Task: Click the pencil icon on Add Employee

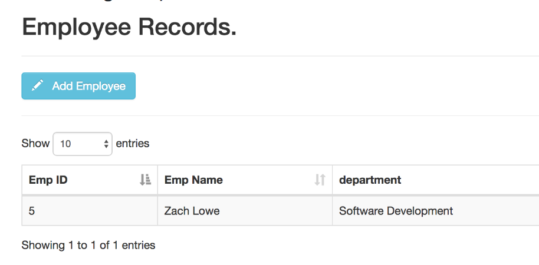Action: pyautogui.click(x=38, y=85)
